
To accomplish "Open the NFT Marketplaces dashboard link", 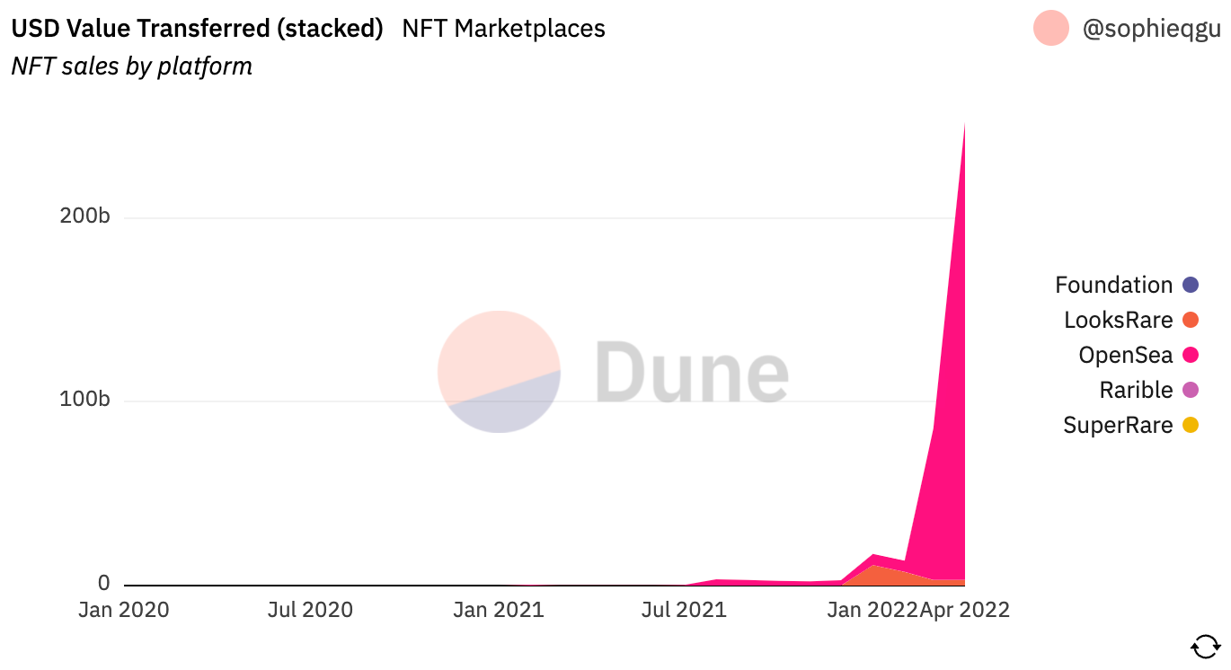I will [x=503, y=29].
